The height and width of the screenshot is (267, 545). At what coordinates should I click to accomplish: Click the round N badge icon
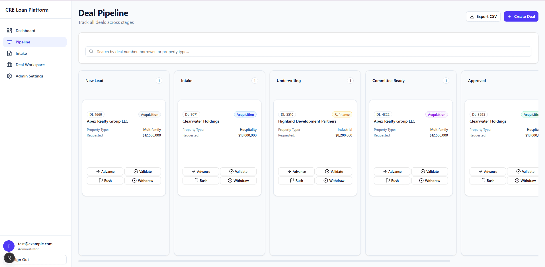tap(9, 258)
